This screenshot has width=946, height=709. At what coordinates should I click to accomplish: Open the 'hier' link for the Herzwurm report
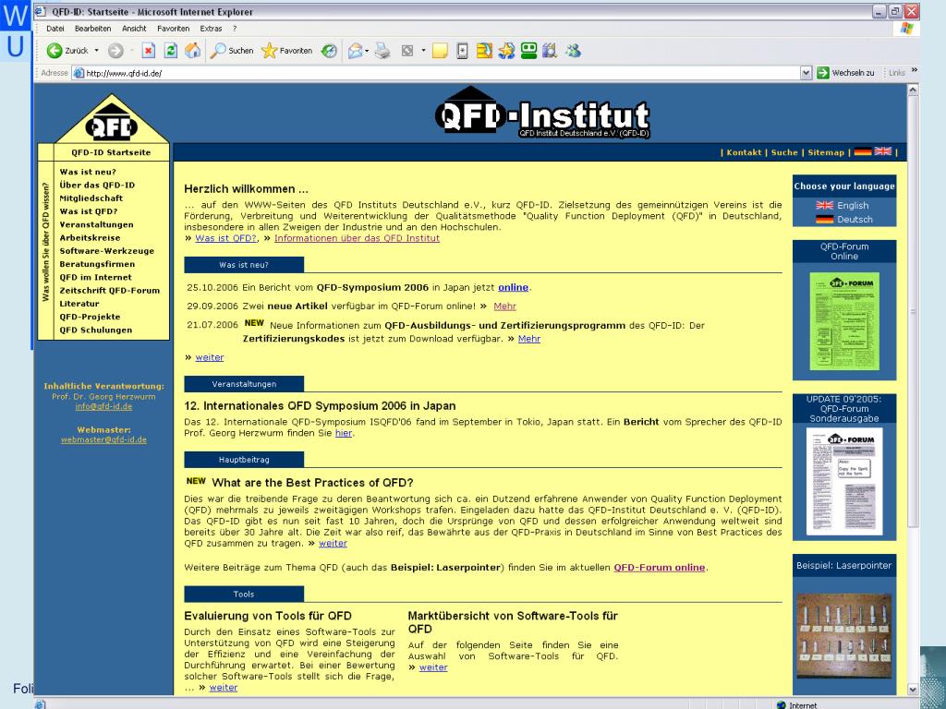pos(344,433)
